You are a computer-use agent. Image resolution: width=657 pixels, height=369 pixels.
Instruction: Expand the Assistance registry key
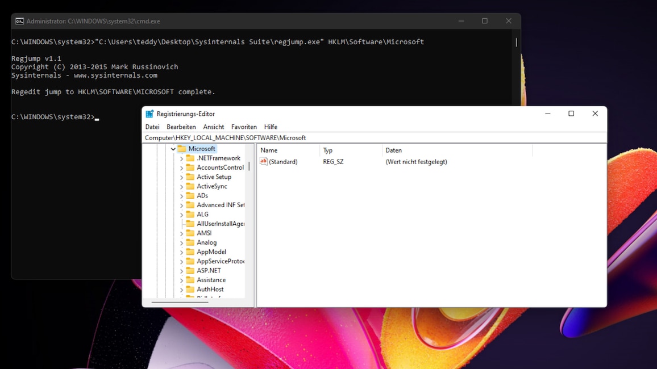182,279
